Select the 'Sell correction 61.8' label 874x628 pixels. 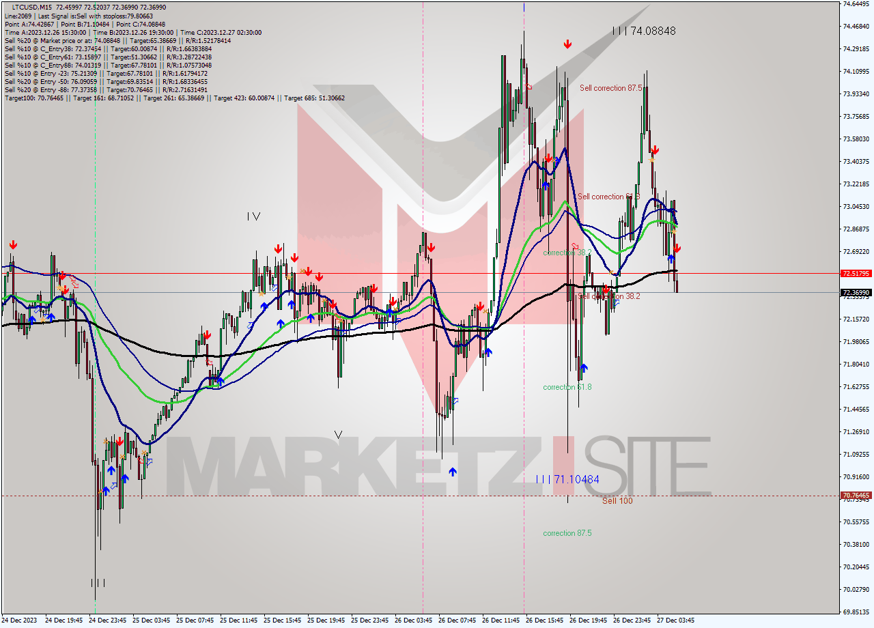pos(609,197)
